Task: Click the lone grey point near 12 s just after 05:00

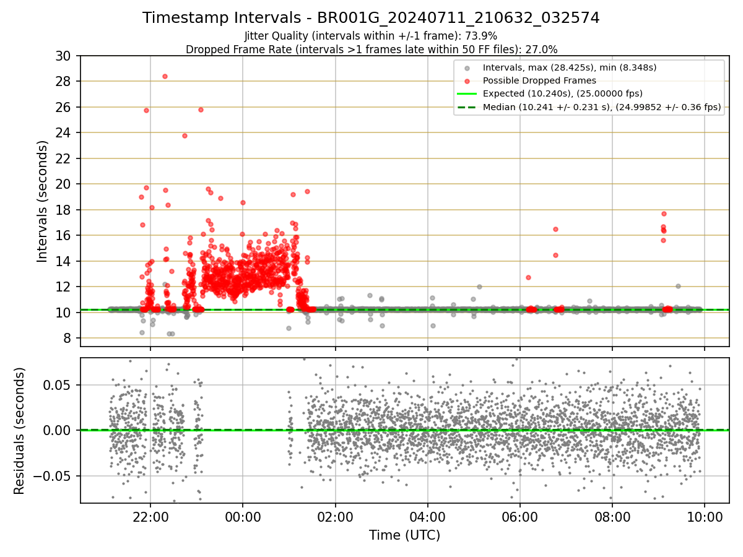Action: click(479, 287)
